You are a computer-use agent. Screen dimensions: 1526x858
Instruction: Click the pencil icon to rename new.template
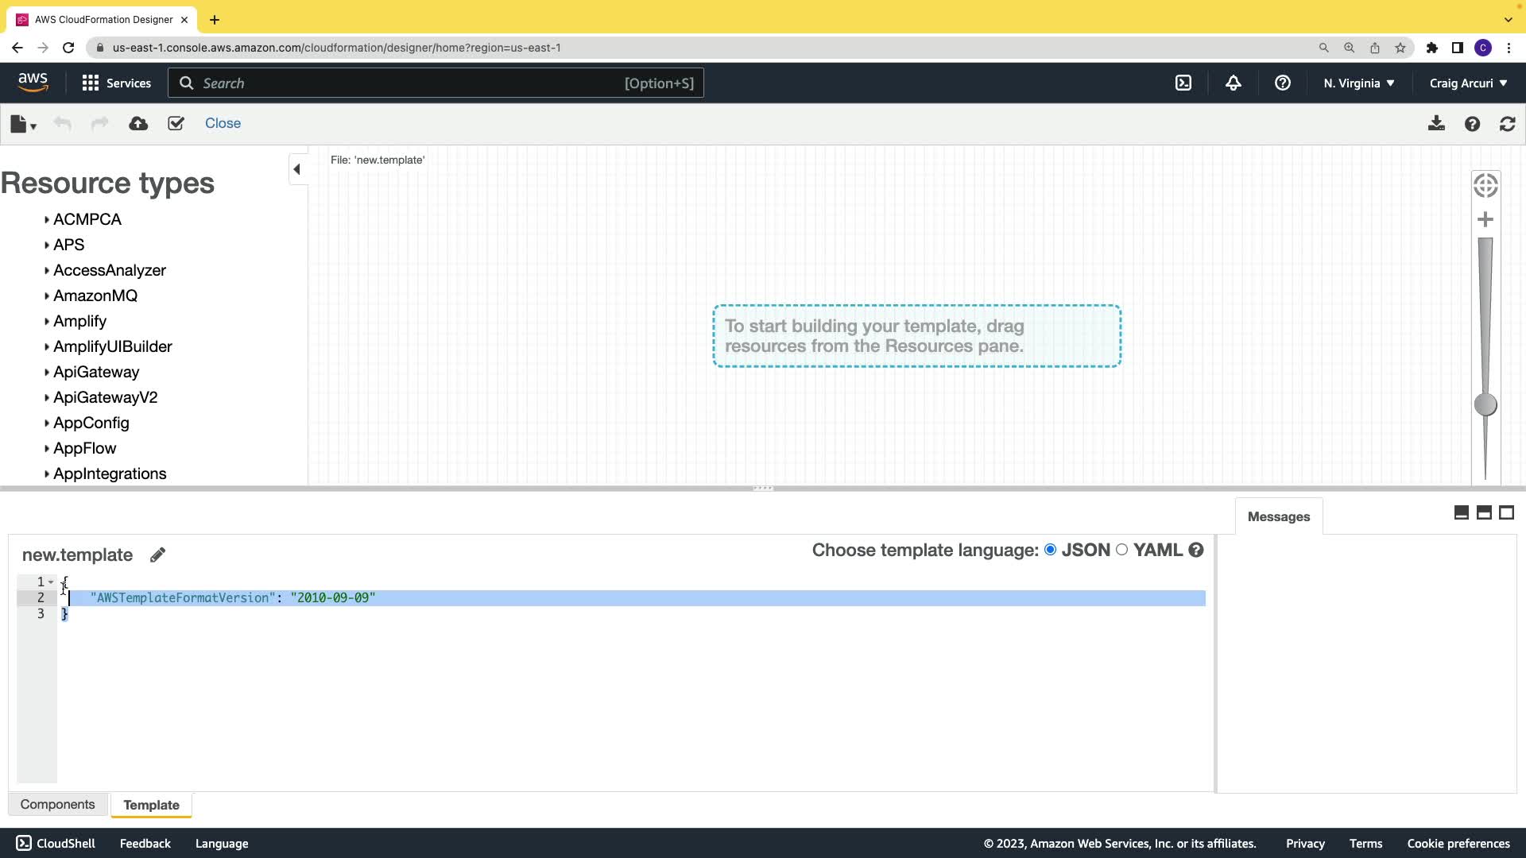157,555
